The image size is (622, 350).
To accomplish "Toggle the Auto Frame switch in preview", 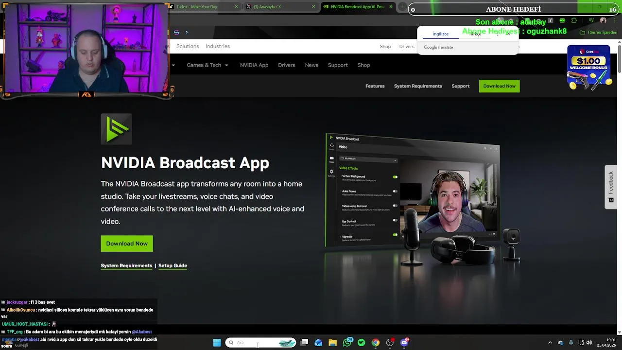I will pos(395,192).
